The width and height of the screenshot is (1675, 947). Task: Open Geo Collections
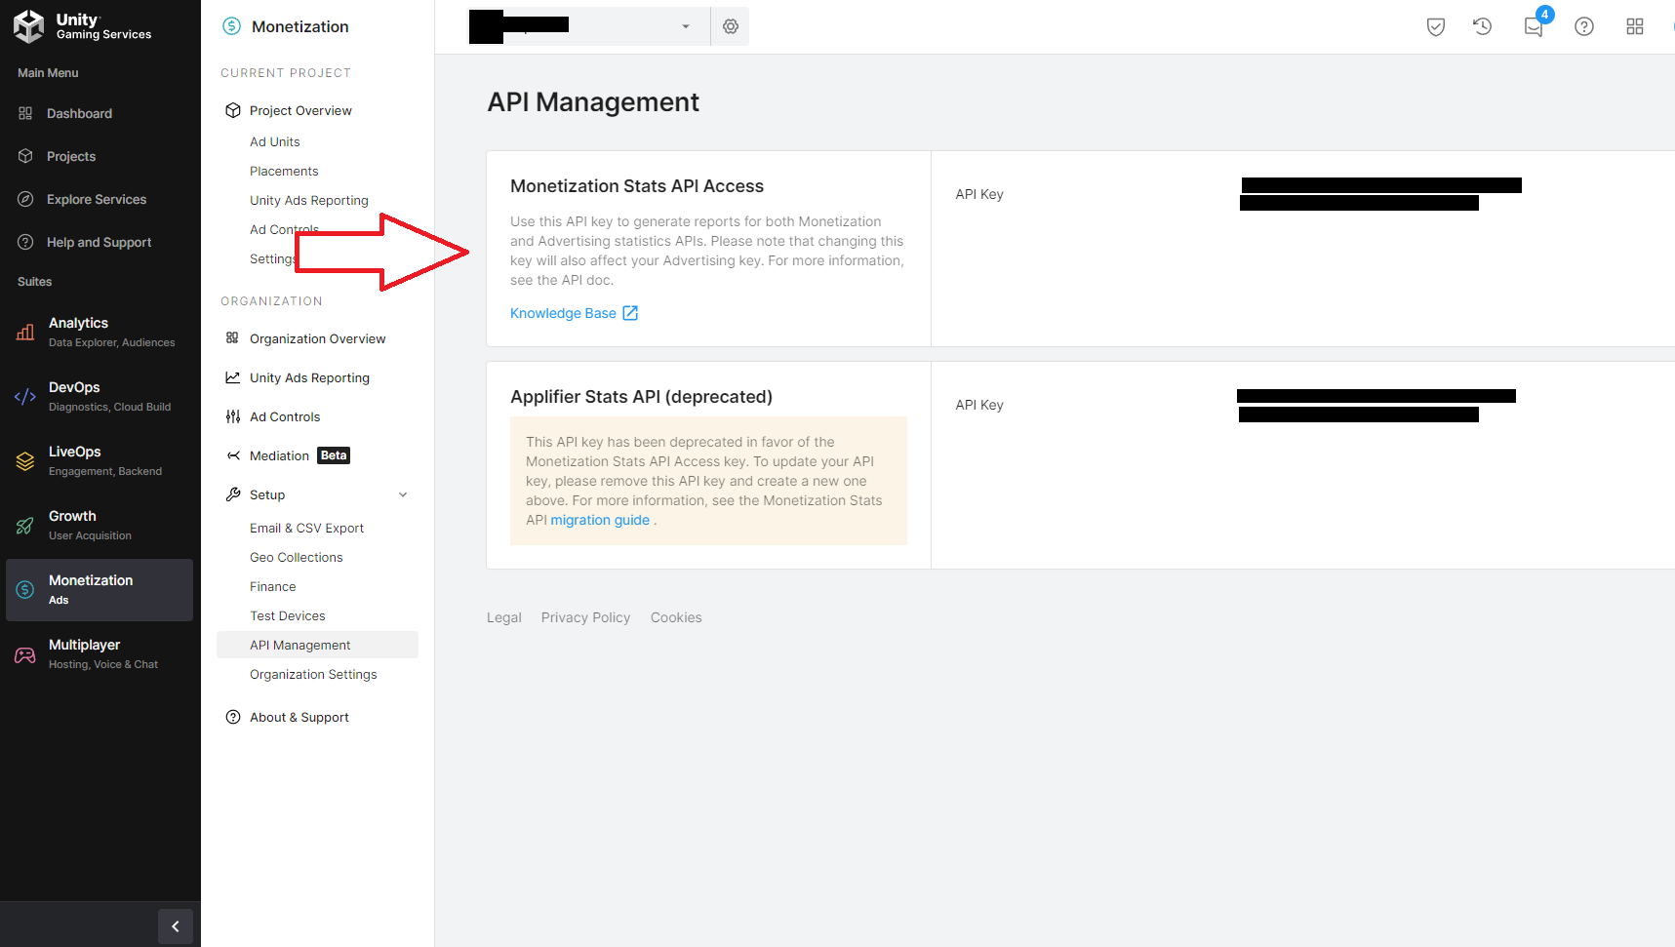[297, 557]
